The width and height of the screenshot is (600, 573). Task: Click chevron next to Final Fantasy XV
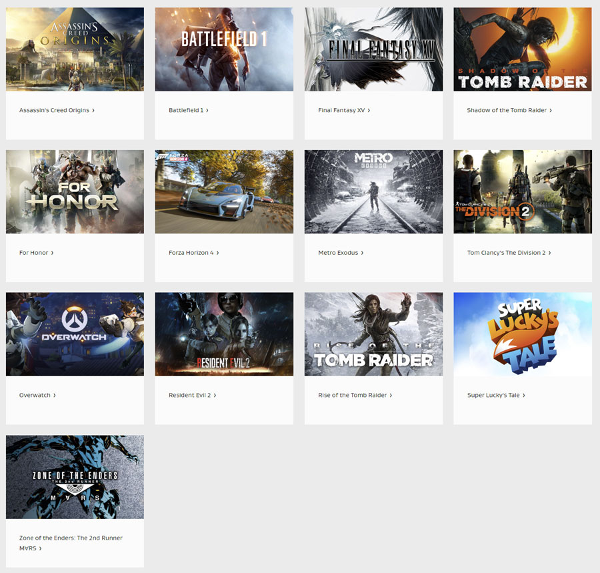(x=369, y=110)
